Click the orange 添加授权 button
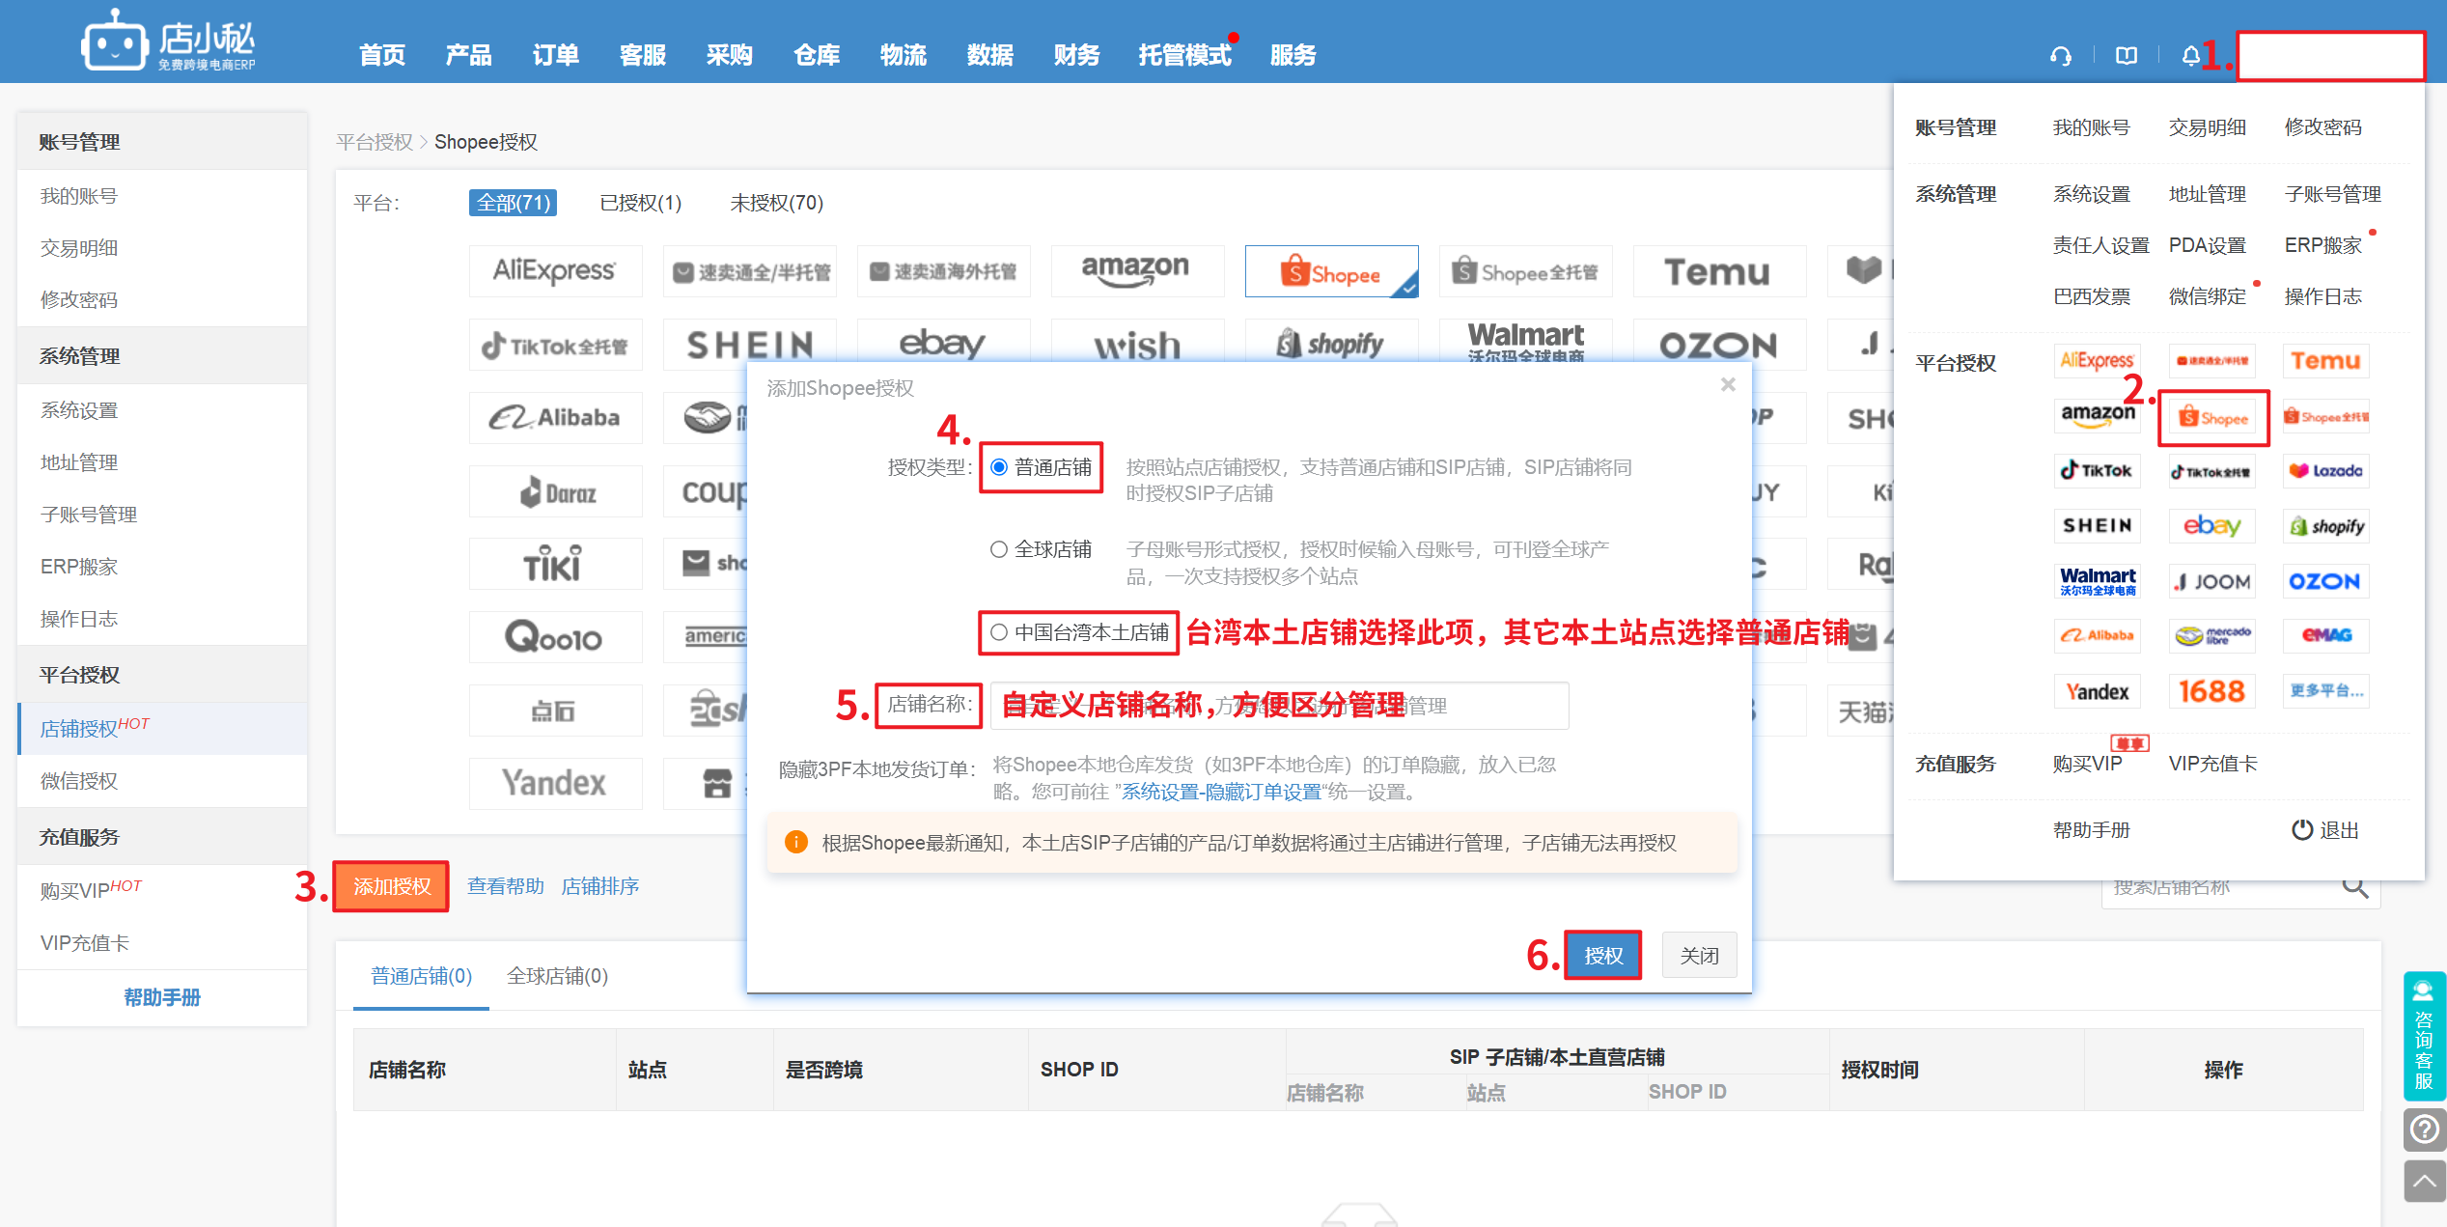Screen dimensions: 2447x1227 pyautogui.click(x=391, y=886)
